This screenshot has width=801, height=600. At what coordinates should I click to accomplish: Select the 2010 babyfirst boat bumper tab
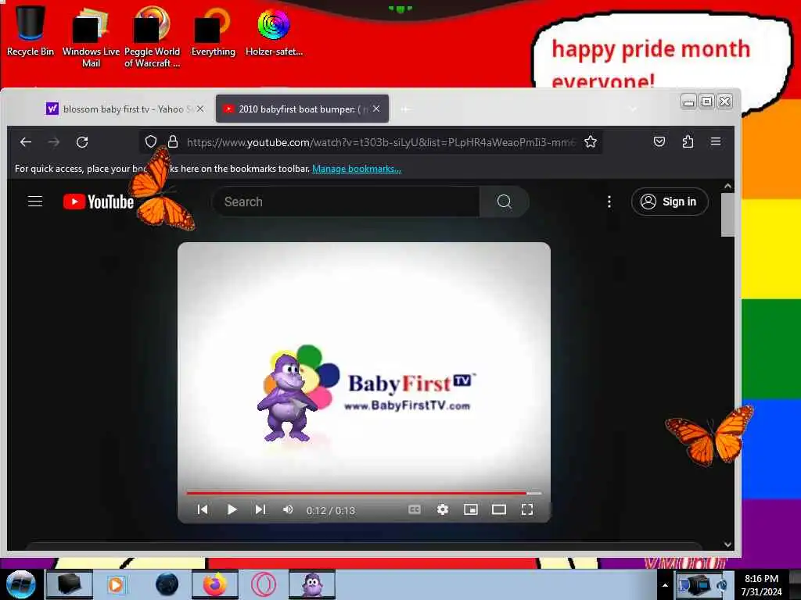(x=296, y=109)
